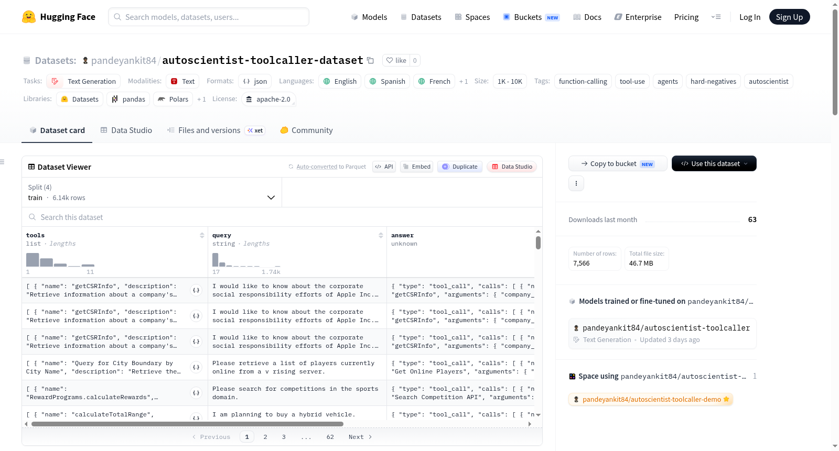Click the API button in viewer

pos(384,167)
